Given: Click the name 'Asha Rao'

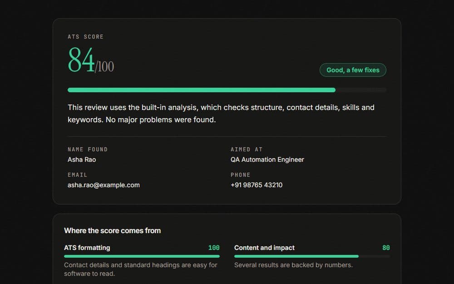Looking at the screenshot, I should pos(82,159).
